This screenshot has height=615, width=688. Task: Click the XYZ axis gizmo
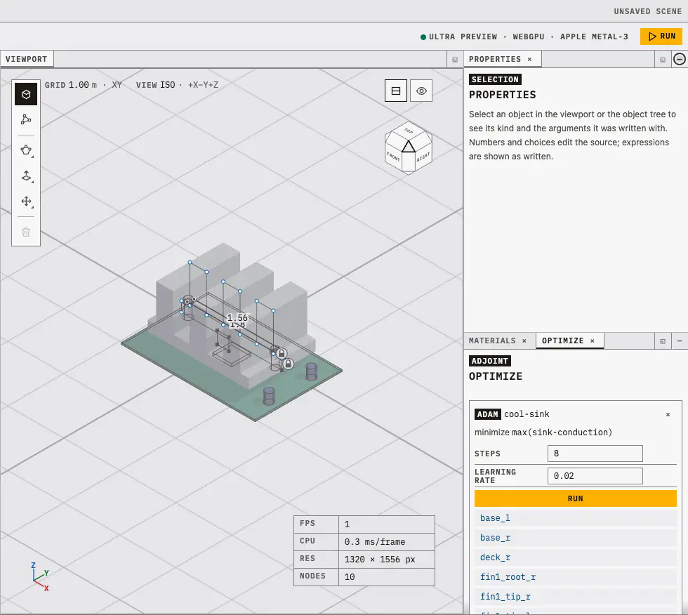click(x=39, y=576)
